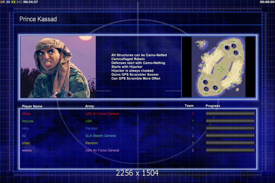Click Abouda's loading progress bar
275x183 pixels.
tap(230, 121)
